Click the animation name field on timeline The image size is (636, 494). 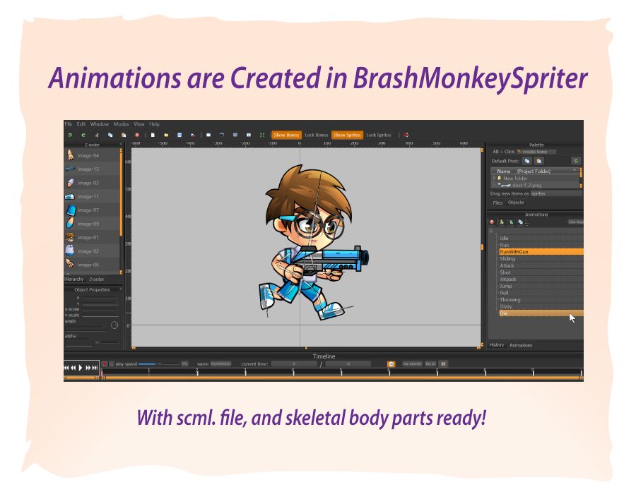pyautogui.click(x=220, y=364)
